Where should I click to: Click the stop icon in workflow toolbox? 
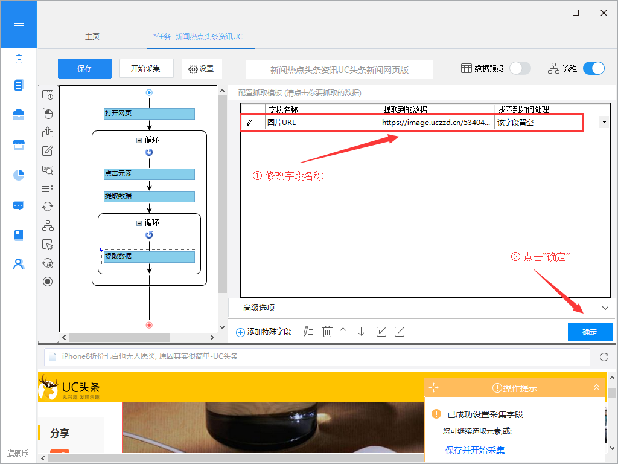pyautogui.click(x=48, y=282)
